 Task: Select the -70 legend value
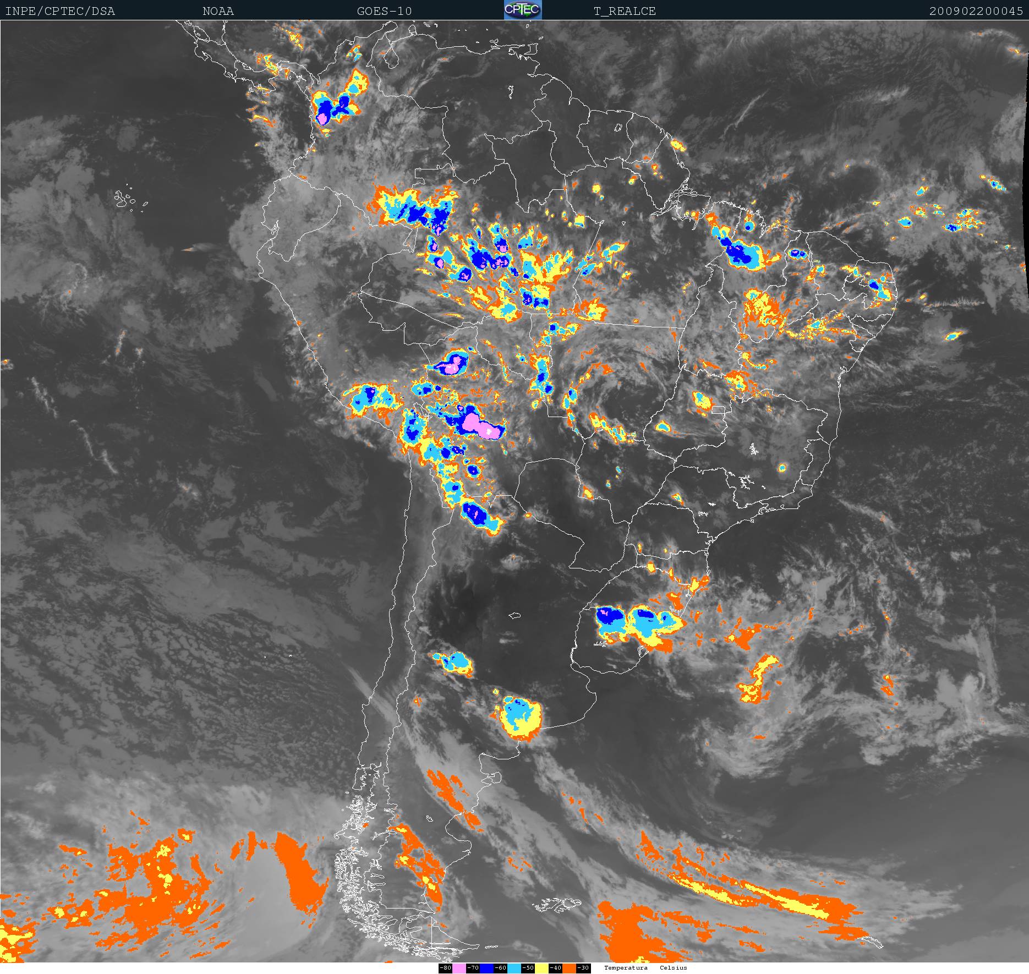coord(473,968)
